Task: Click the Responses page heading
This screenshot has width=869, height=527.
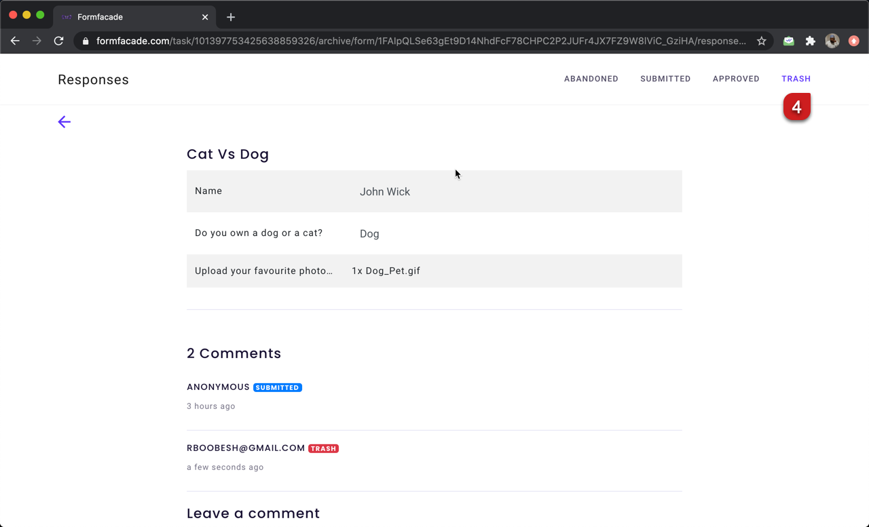Action: click(x=93, y=80)
